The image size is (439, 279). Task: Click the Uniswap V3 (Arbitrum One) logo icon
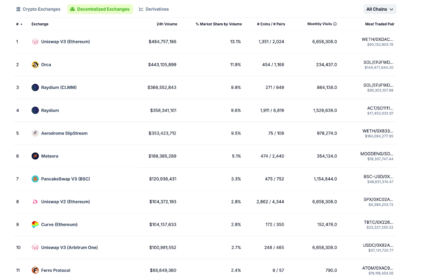pyautogui.click(x=35, y=248)
